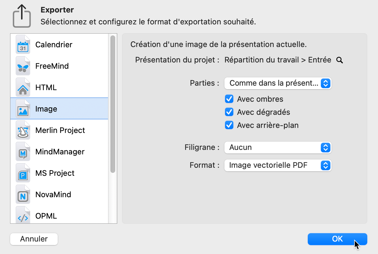Select the Calendrier export format icon
Screen dimensions: 378x254
[x=23, y=45]
